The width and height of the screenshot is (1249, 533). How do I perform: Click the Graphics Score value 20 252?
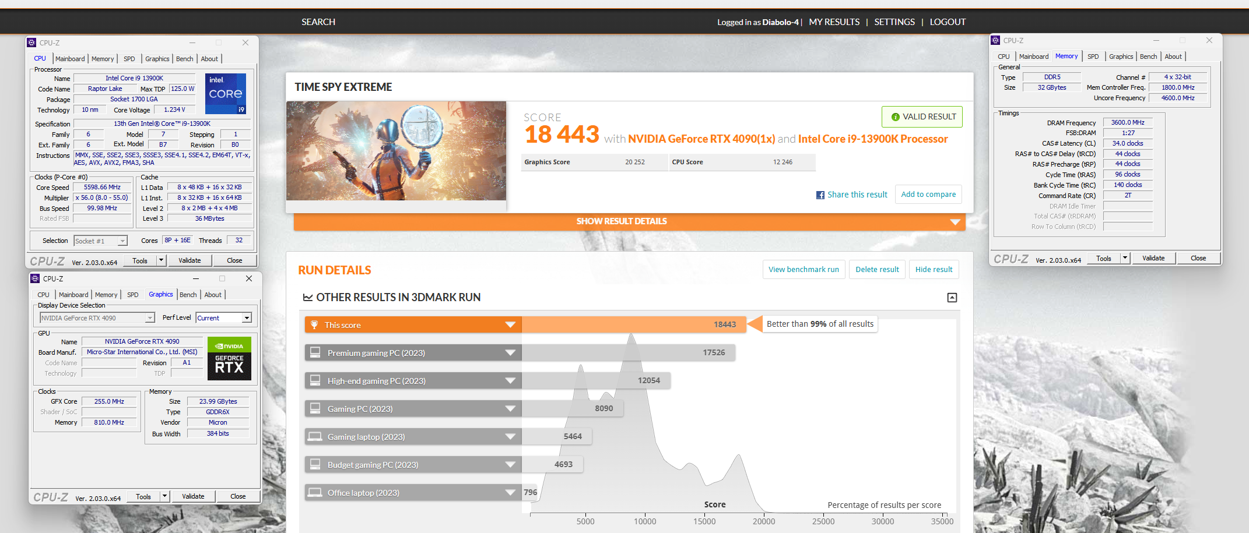[x=635, y=163]
